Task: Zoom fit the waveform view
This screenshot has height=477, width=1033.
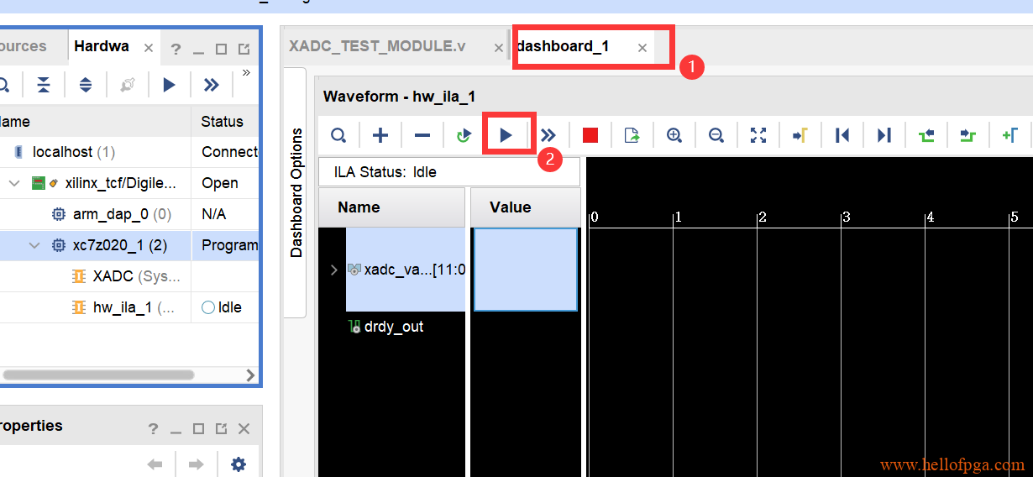Action: [x=758, y=135]
